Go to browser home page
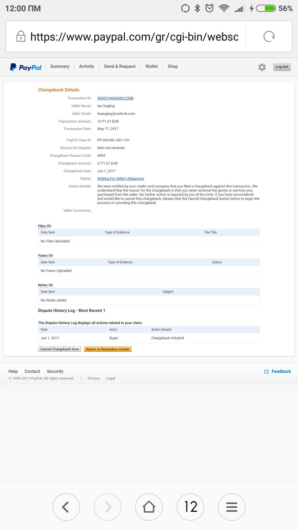Image resolution: width=298 pixels, height=530 pixels. point(149,507)
